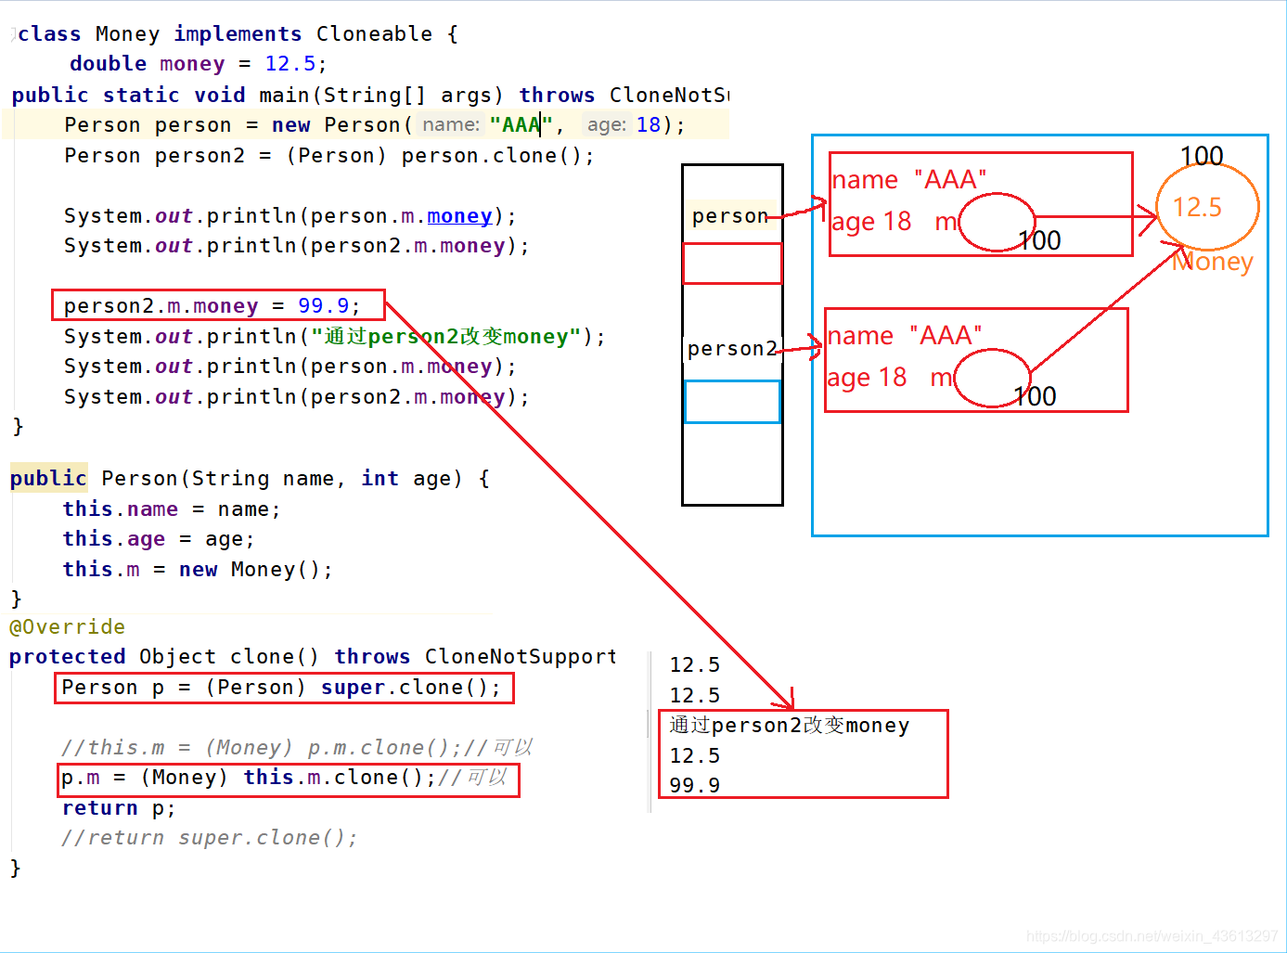
Task: Click the 'return p;' statement
Action: point(119,808)
